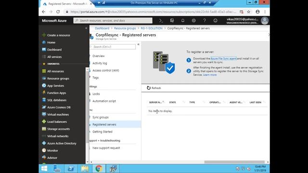Go to Dashboard breadcrumb
Image resolution: width=308 pixels, height=173 pixels.
click(102, 28)
